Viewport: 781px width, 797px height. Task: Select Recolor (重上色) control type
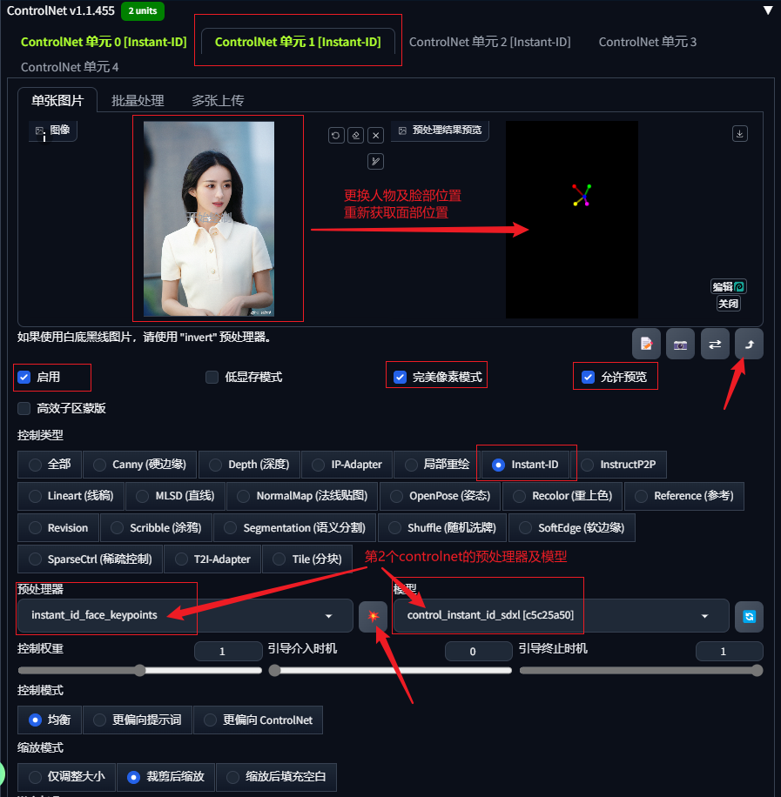[x=562, y=496]
